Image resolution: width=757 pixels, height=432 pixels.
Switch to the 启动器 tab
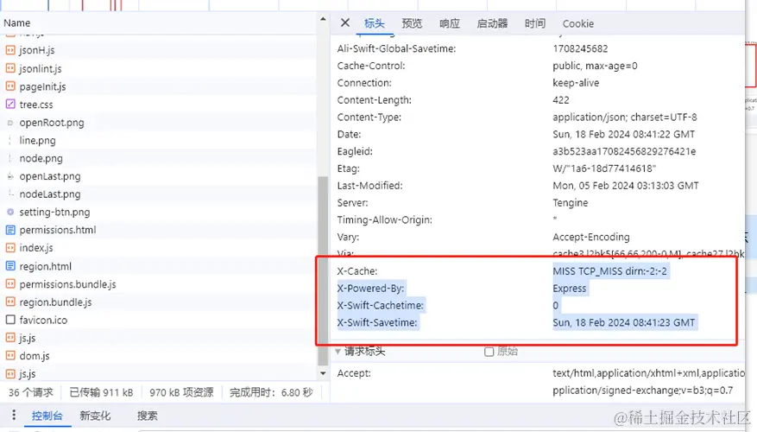(492, 23)
